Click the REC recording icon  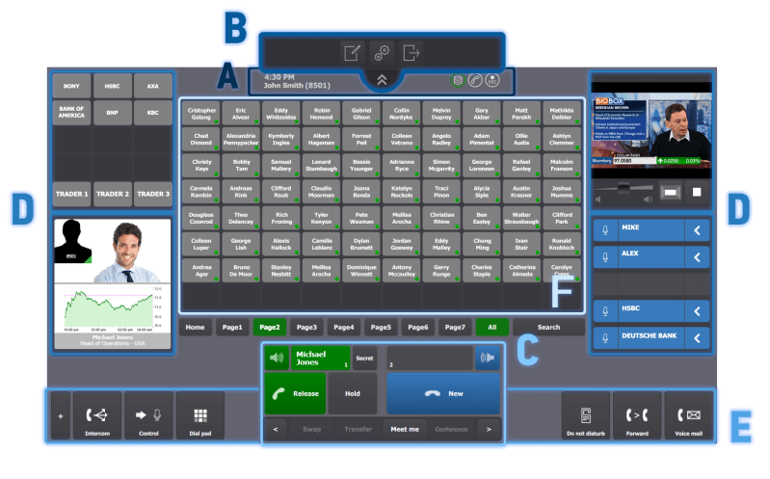click(x=492, y=80)
